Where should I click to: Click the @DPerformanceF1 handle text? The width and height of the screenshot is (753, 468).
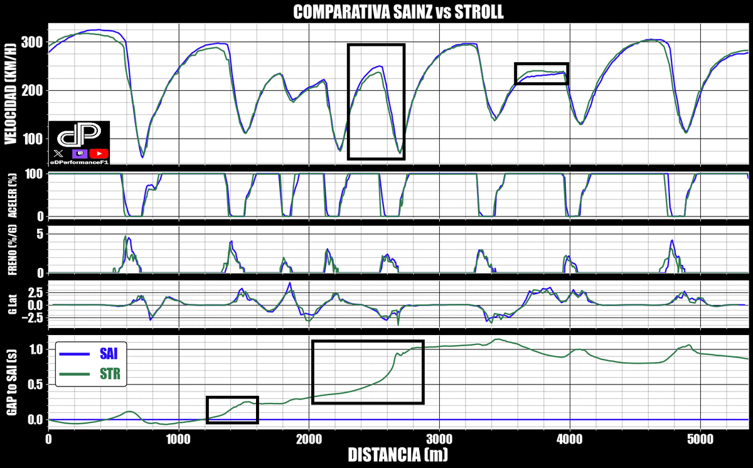[79, 162]
